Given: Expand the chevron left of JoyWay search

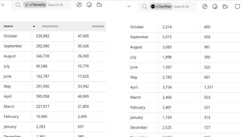Looking at the screenshot, I should (129, 6).
